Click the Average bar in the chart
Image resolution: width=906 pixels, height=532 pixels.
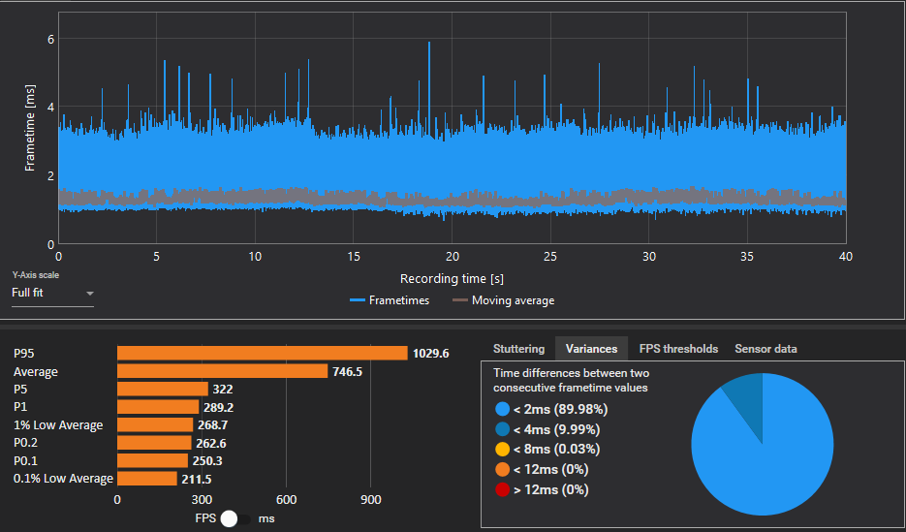(x=223, y=371)
